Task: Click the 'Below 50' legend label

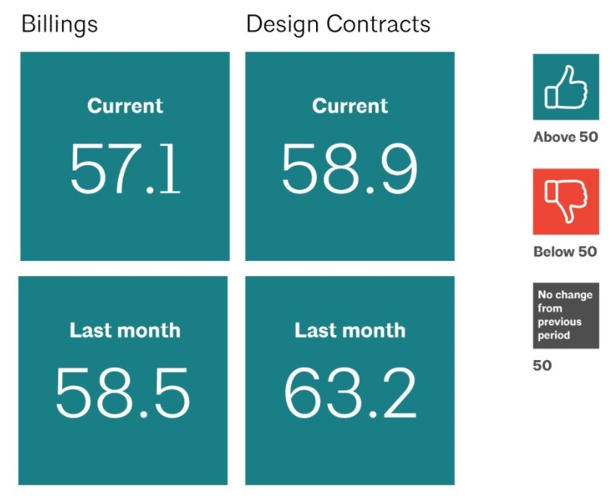Action: 566,252
